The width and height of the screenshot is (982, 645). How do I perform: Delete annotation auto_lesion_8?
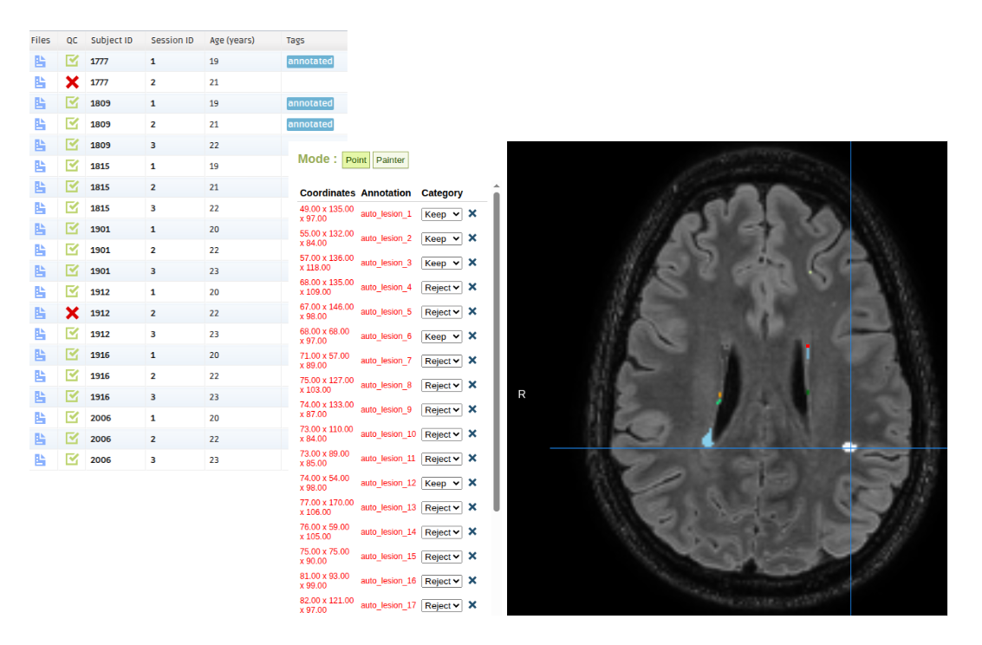(x=473, y=385)
